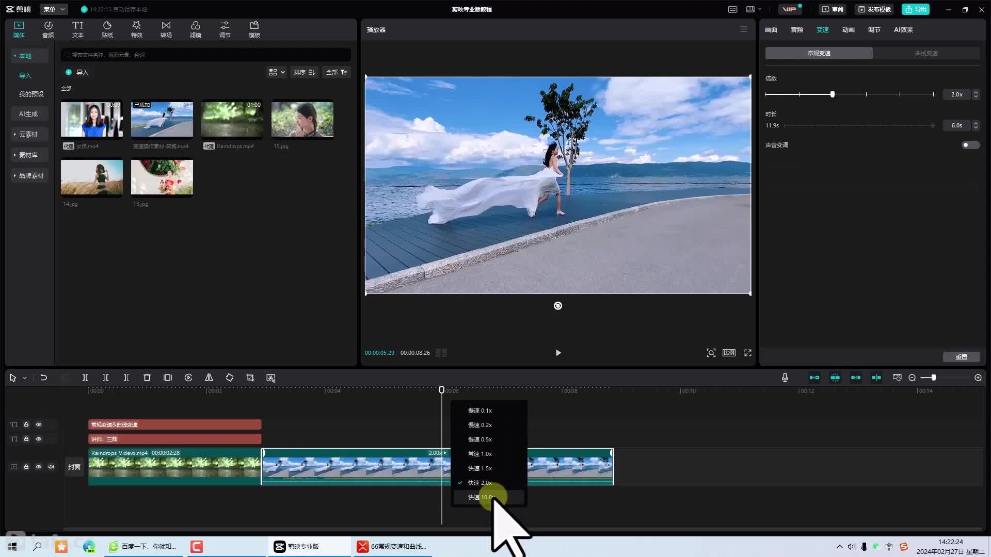Click the rotate icon in timeline toolbar
Viewport: 991px width, 557px height.
(x=230, y=378)
